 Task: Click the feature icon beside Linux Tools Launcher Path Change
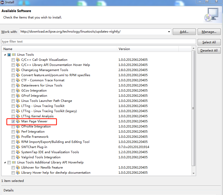point(18,101)
